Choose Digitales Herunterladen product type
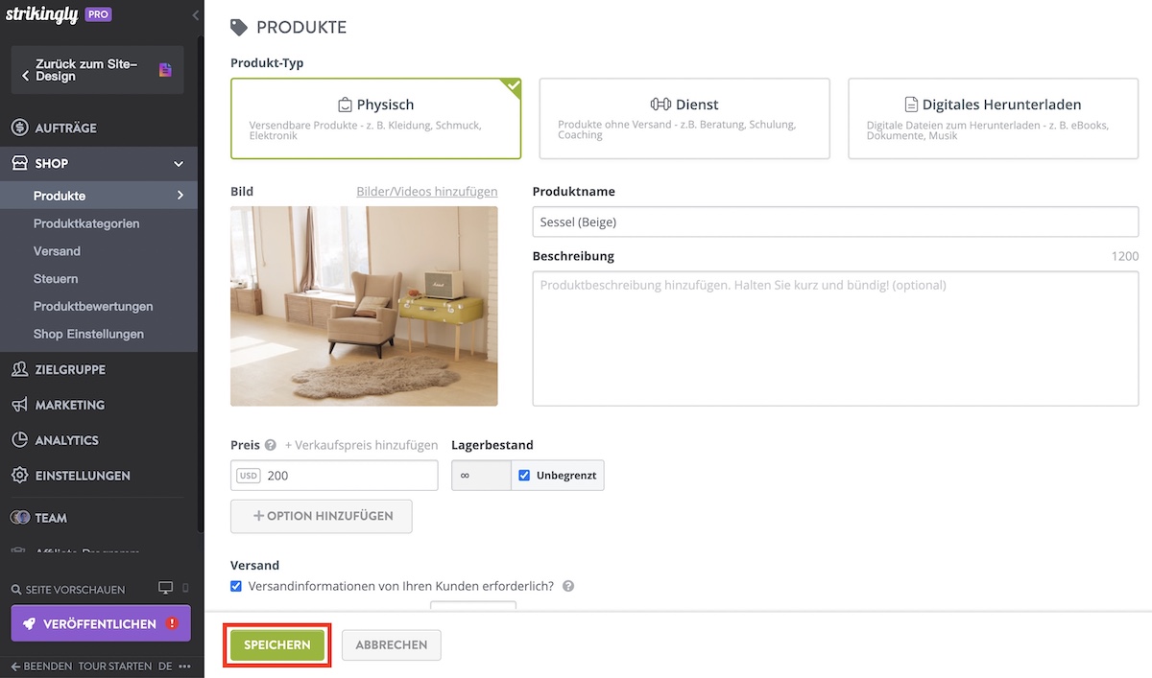Viewport: 1152px width, 678px height. 993,118
